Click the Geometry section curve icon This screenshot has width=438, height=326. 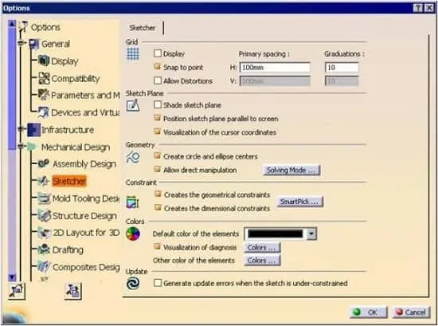click(133, 157)
